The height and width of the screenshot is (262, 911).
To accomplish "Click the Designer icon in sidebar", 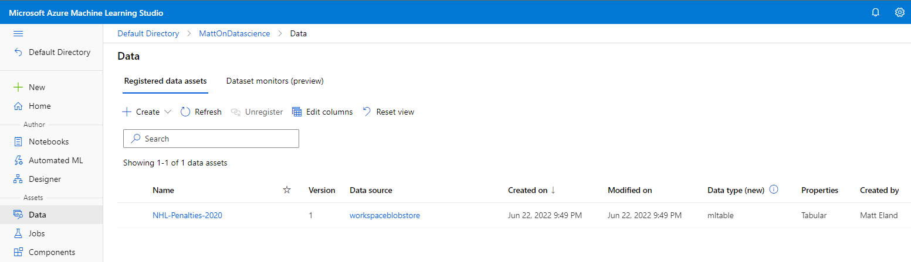I will click(x=18, y=180).
